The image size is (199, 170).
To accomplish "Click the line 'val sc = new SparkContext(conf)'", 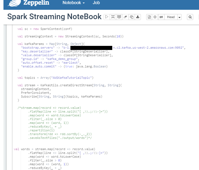I will (x=45, y=29).
